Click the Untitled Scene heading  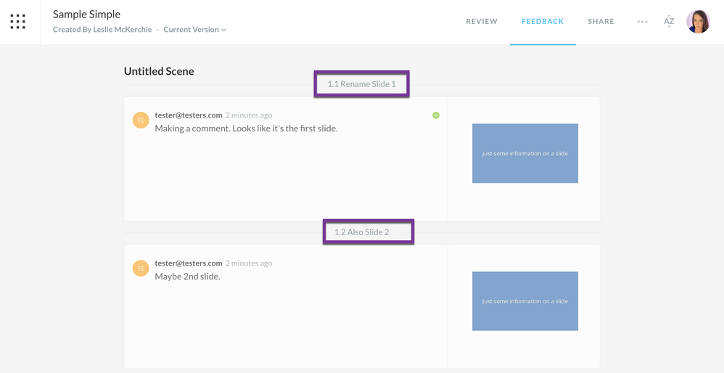[159, 71]
